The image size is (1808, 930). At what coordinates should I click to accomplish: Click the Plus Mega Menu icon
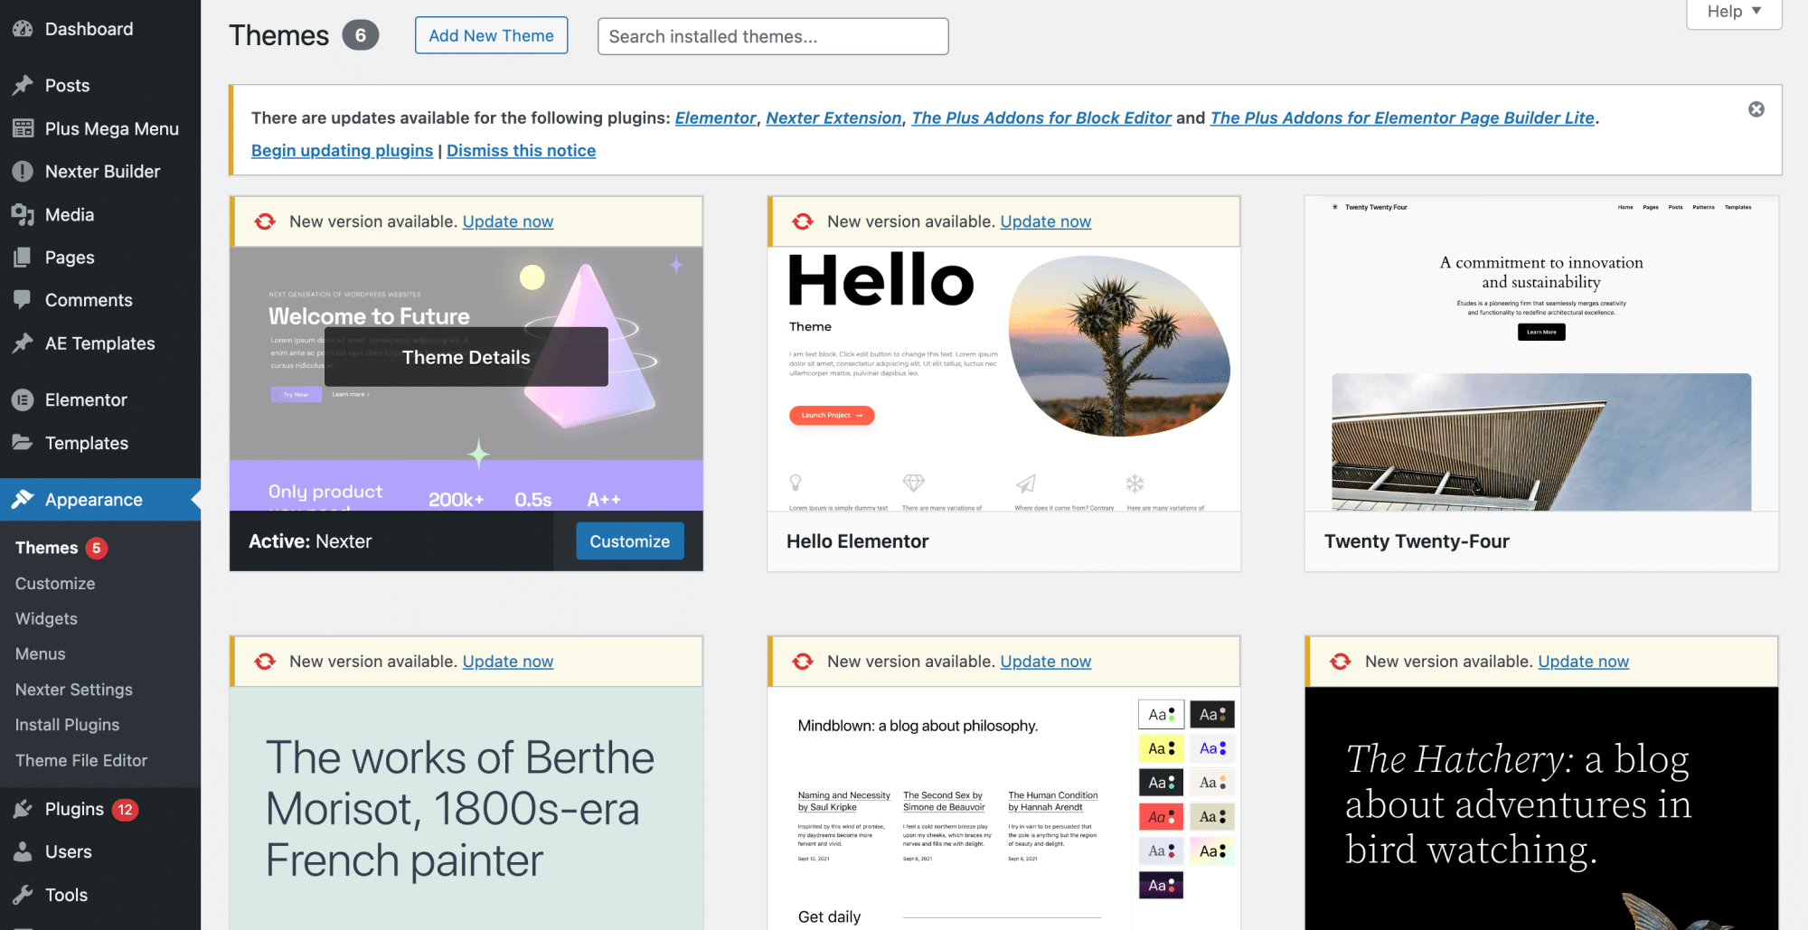(x=23, y=128)
